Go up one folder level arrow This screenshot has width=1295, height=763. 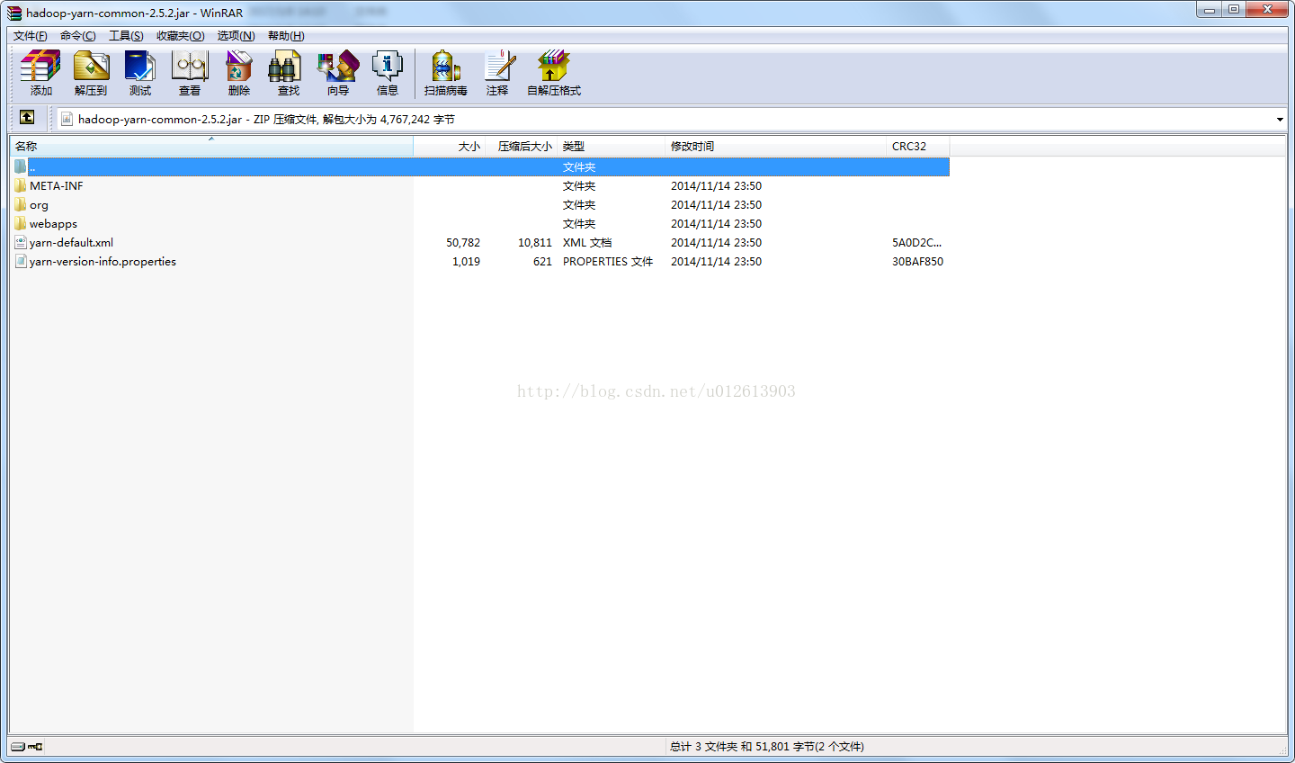click(27, 118)
